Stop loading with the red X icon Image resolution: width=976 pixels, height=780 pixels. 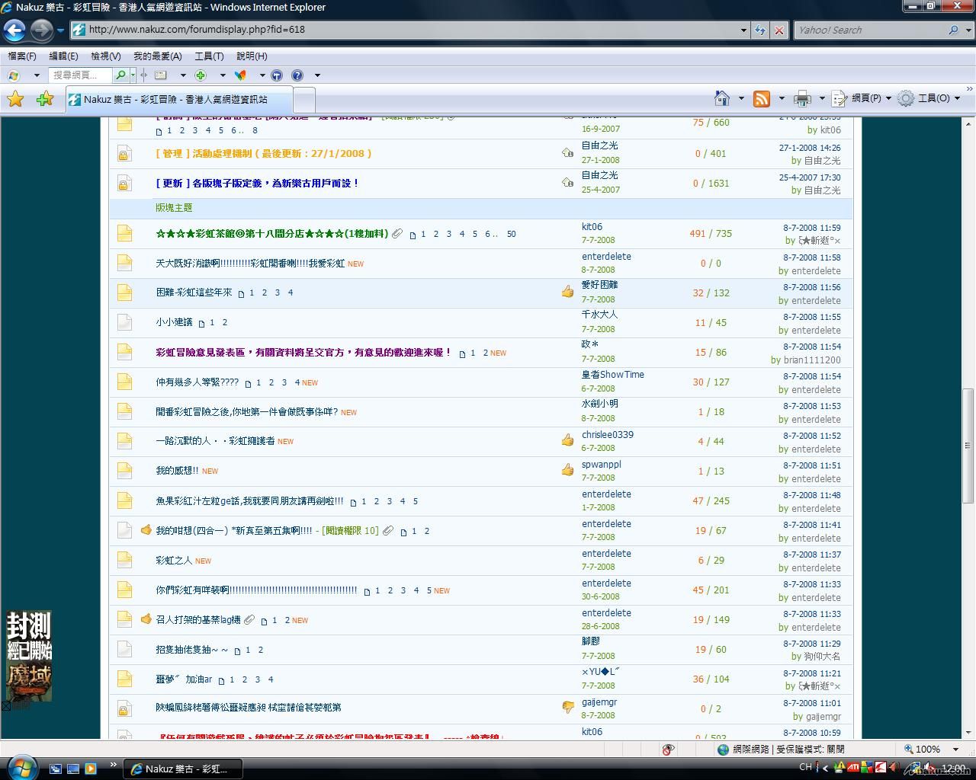click(x=779, y=30)
